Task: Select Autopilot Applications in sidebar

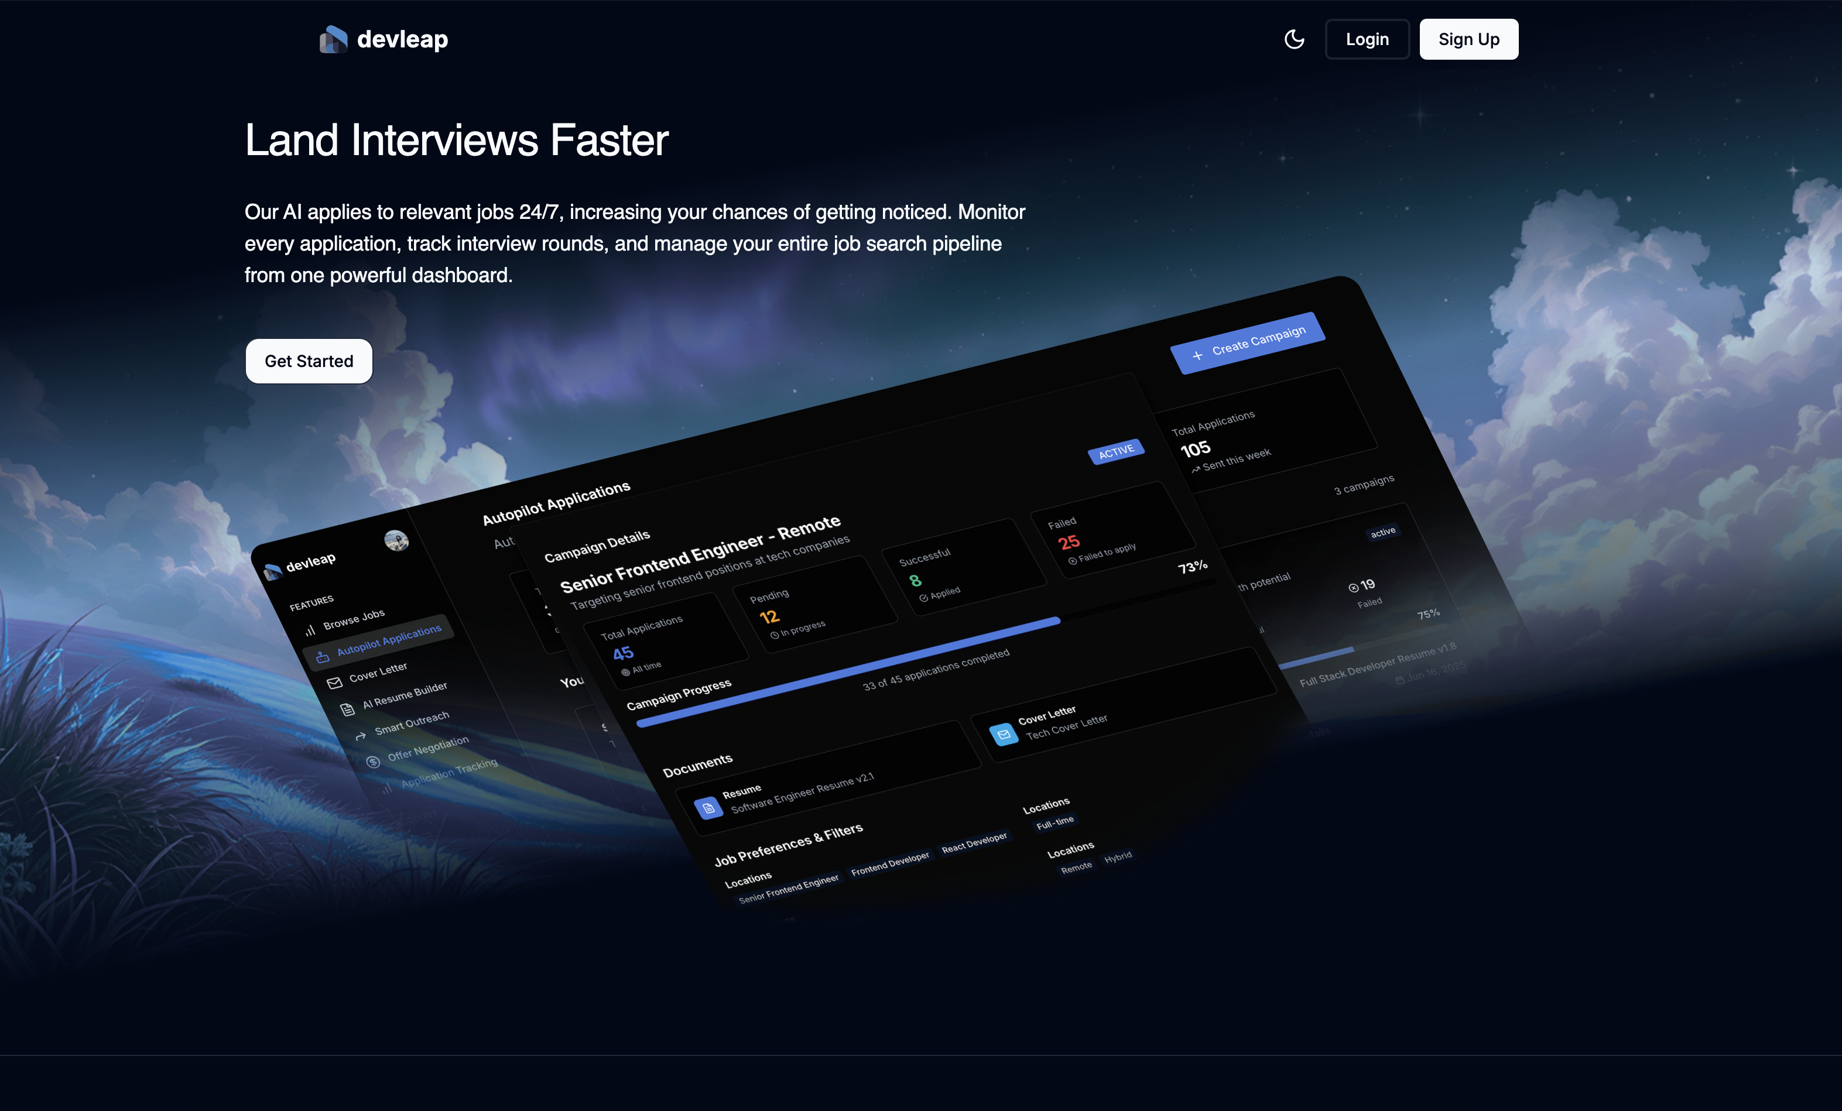Action: [x=388, y=640]
